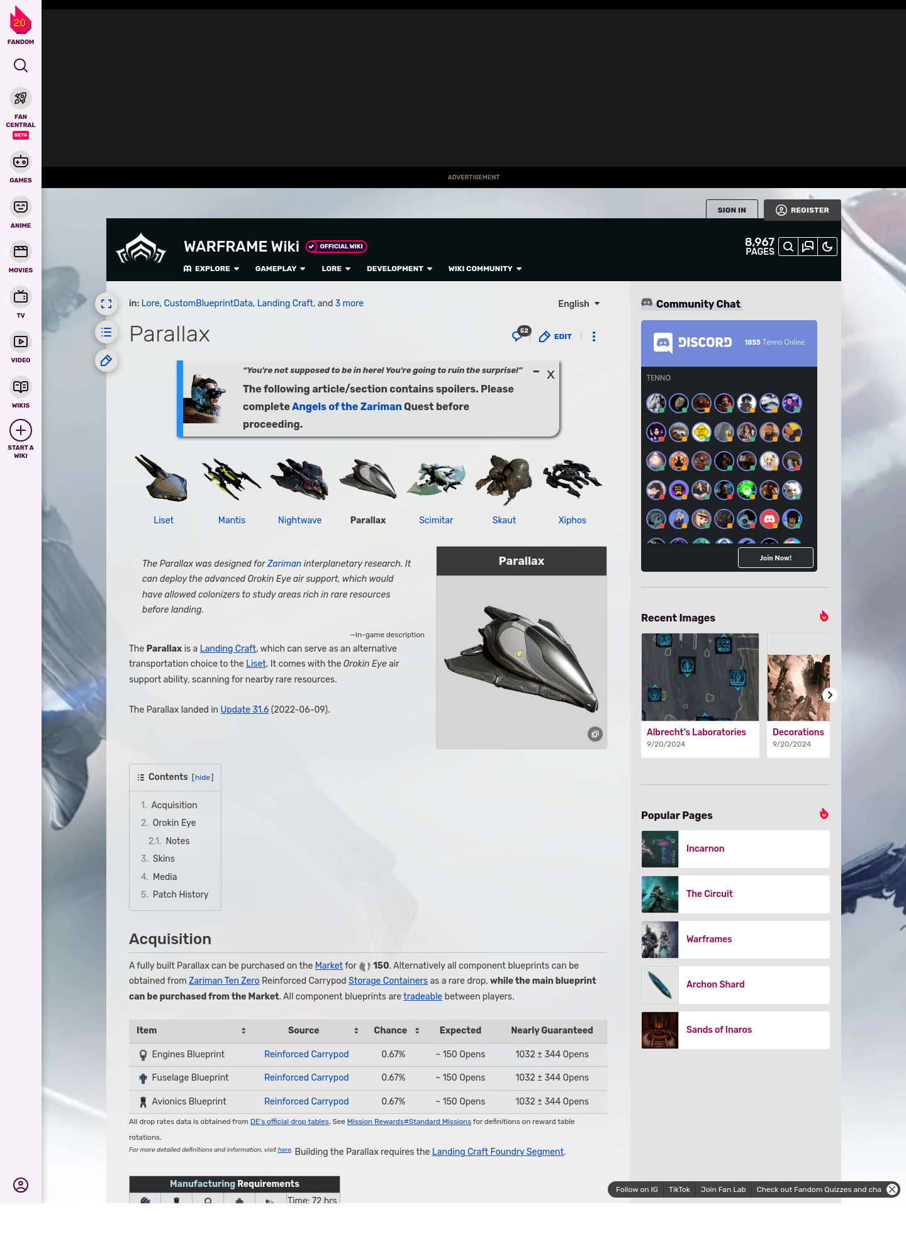Click Discord Join Now button
Viewport: 906px width, 1258px height.
point(775,558)
